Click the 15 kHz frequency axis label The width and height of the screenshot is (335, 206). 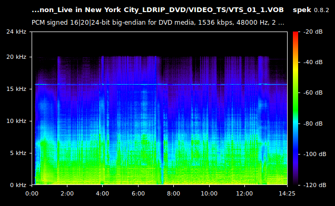click(x=16, y=89)
